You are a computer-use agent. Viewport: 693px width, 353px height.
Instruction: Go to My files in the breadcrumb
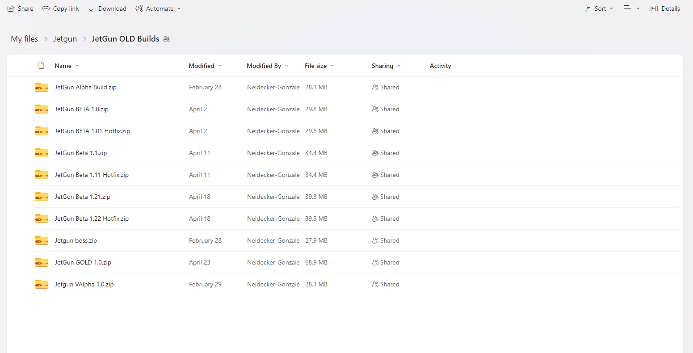[25, 39]
